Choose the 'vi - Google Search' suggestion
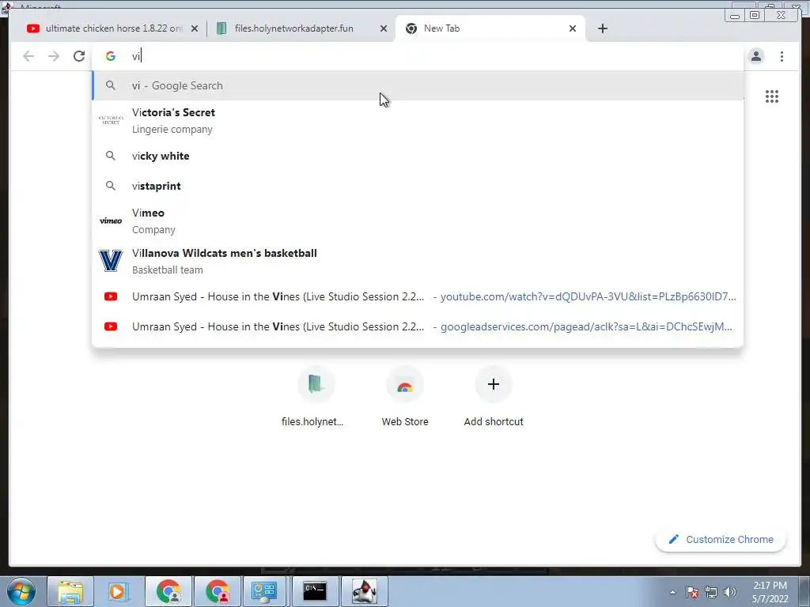The width and height of the screenshot is (810, 607). (x=418, y=85)
